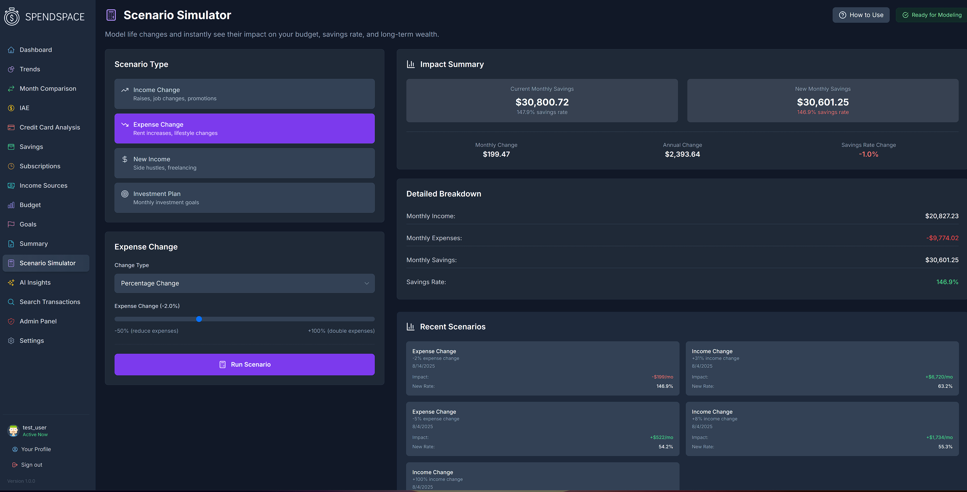Open the +31% income change scenario card
This screenshot has height=492, width=967.
pyautogui.click(x=822, y=368)
